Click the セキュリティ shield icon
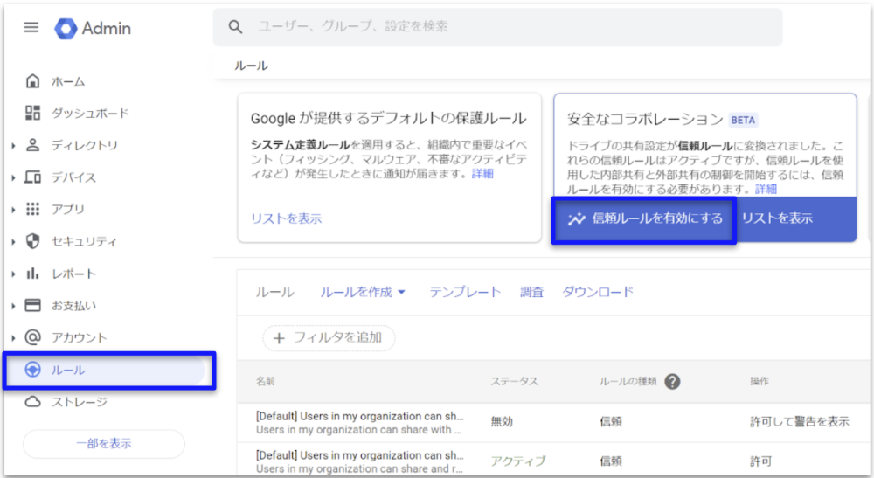The width and height of the screenshot is (874, 478). point(33,241)
